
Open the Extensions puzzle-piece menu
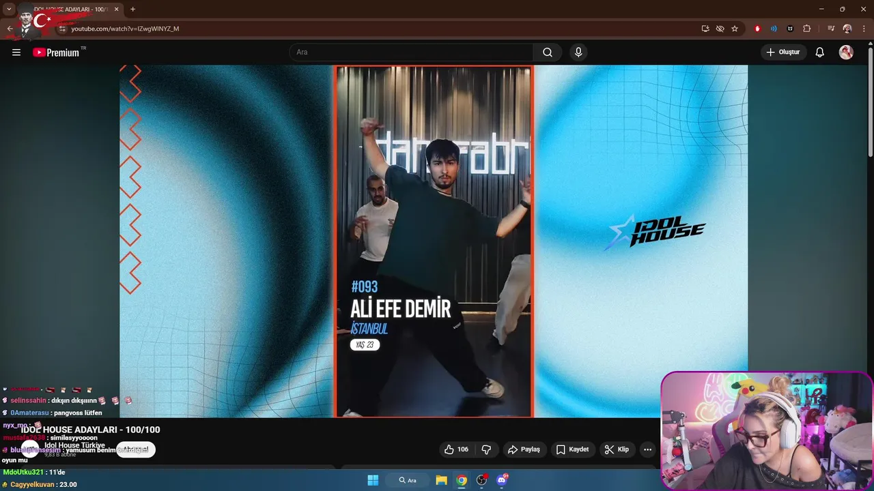806,29
